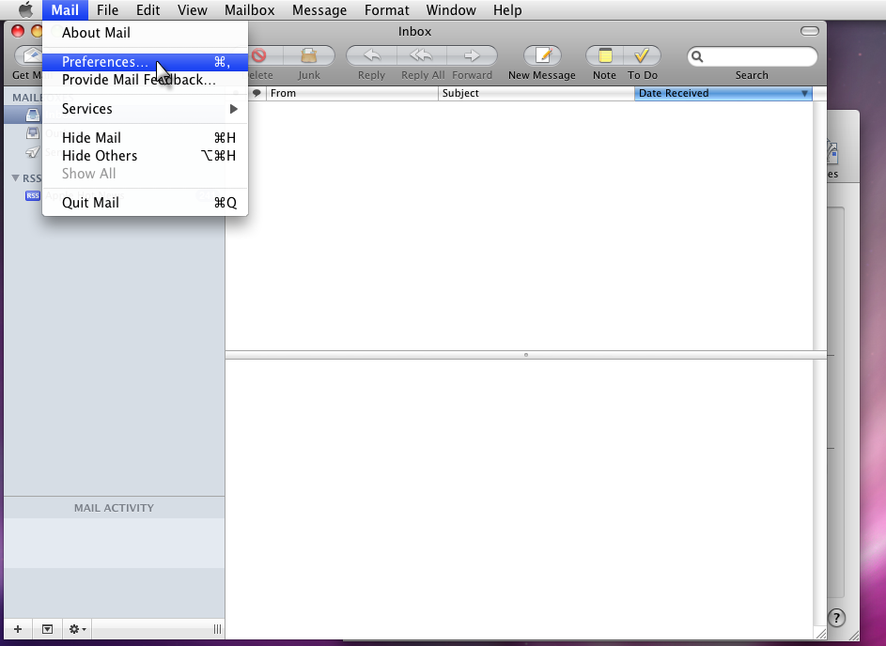Focus the Search input field
This screenshot has height=646, width=886.
tap(752, 56)
